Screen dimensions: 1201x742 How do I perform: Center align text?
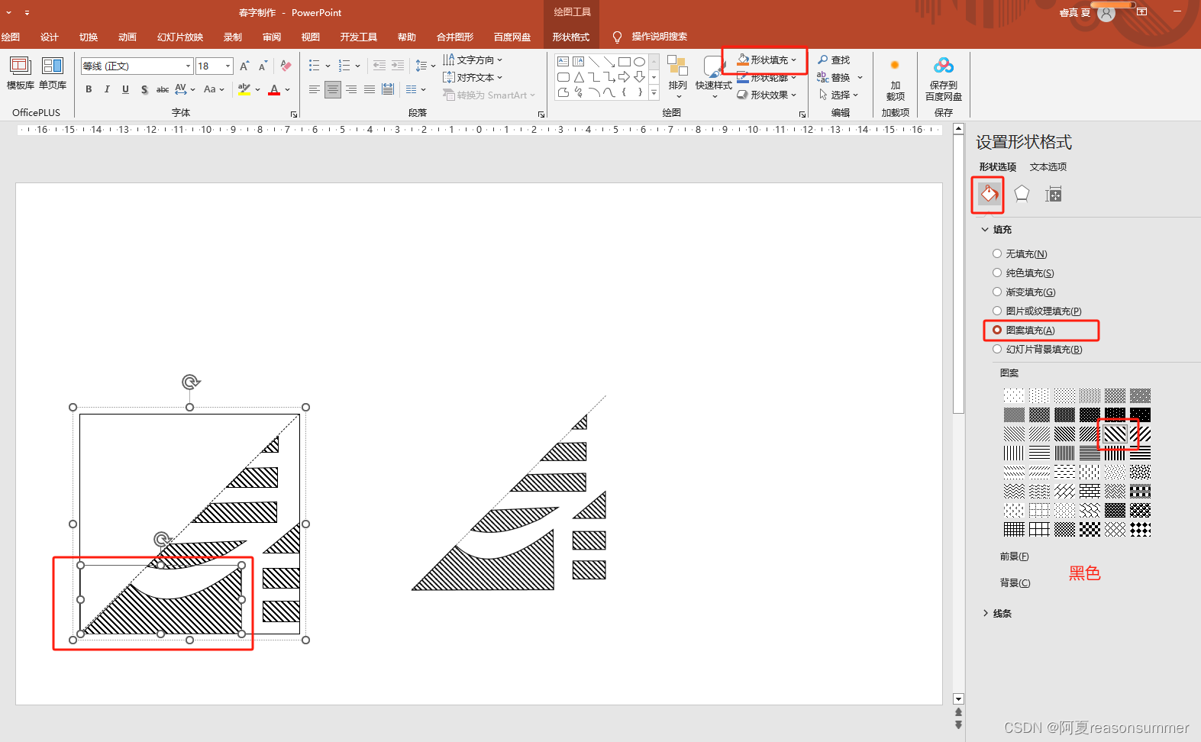333,89
